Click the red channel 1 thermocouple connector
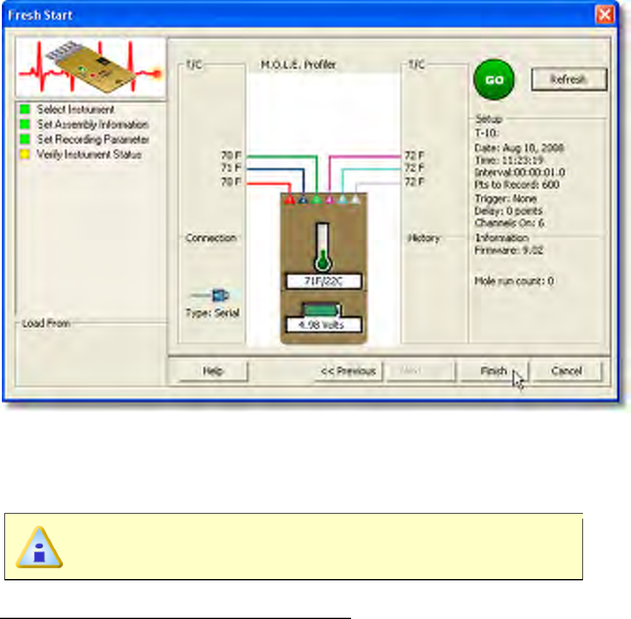 pyautogui.click(x=290, y=199)
